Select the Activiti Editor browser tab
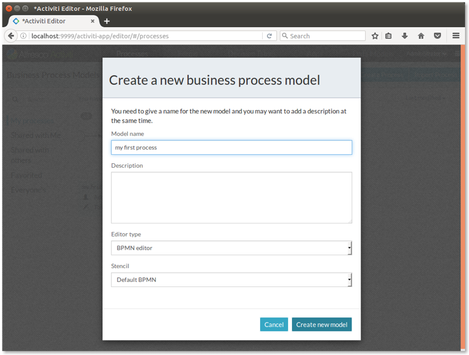469x355 pixels. (49, 21)
